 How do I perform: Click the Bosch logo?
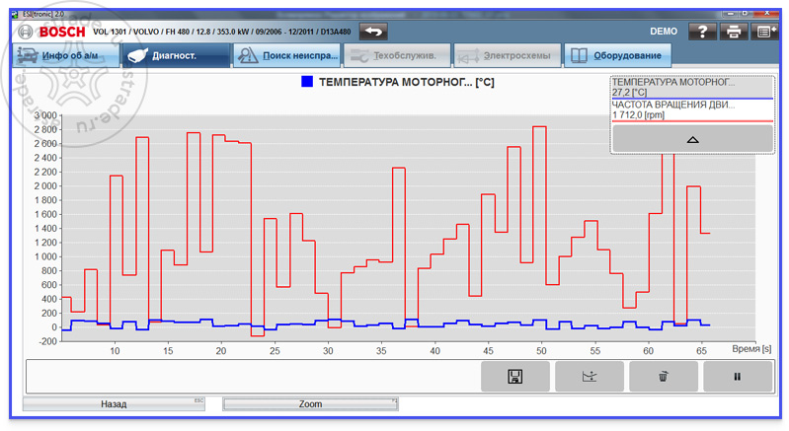pos(51,32)
